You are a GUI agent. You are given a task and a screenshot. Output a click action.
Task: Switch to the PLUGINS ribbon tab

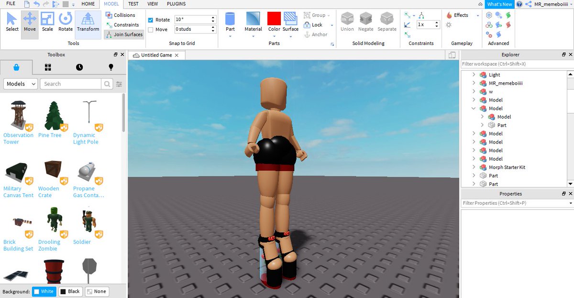tap(176, 4)
